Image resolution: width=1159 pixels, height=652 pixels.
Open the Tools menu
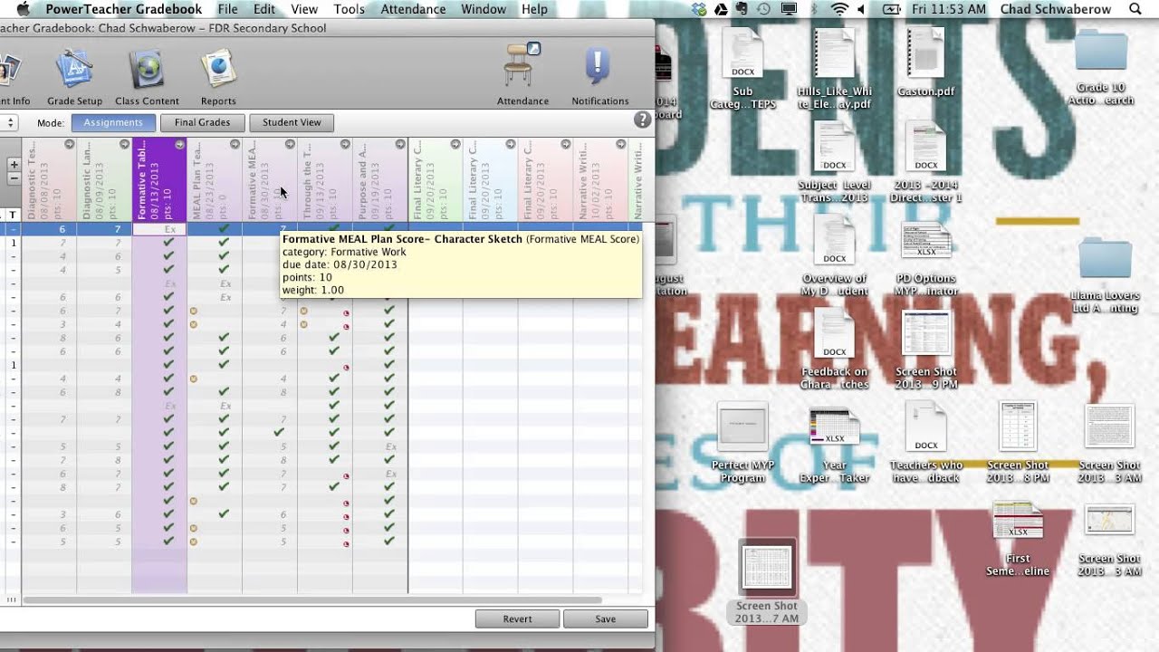click(x=349, y=9)
